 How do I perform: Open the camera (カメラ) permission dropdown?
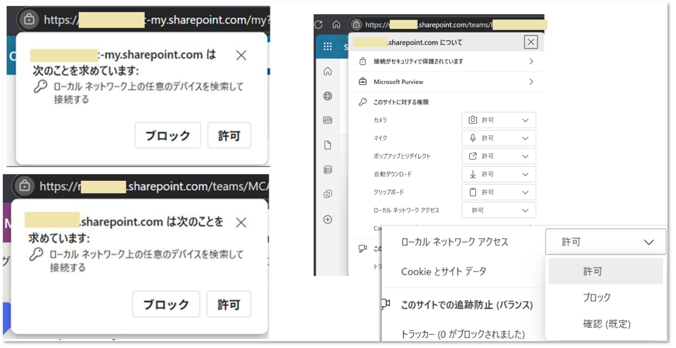tap(499, 120)
